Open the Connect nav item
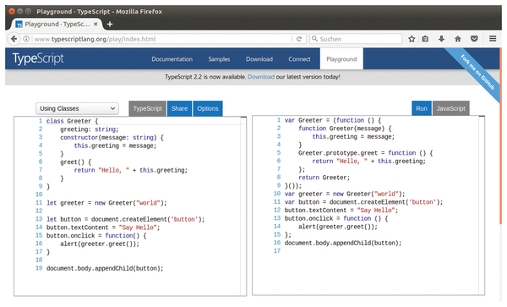The height and width of the screenshot is (307, 507). pos(299,59)
